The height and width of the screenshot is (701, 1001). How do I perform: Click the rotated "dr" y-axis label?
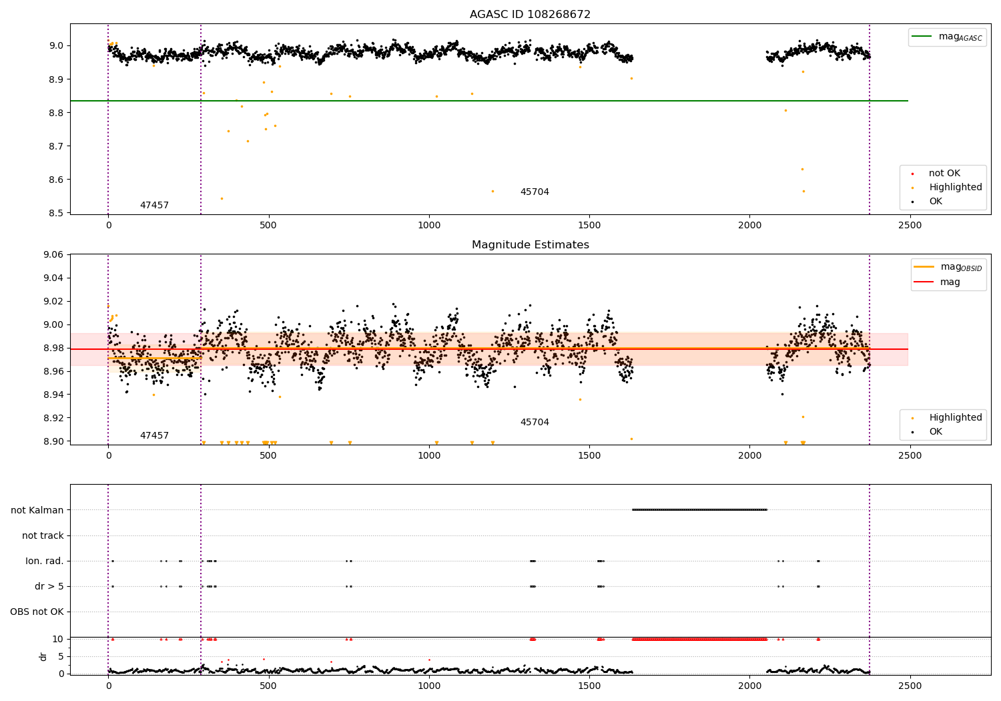pos(43,656)
